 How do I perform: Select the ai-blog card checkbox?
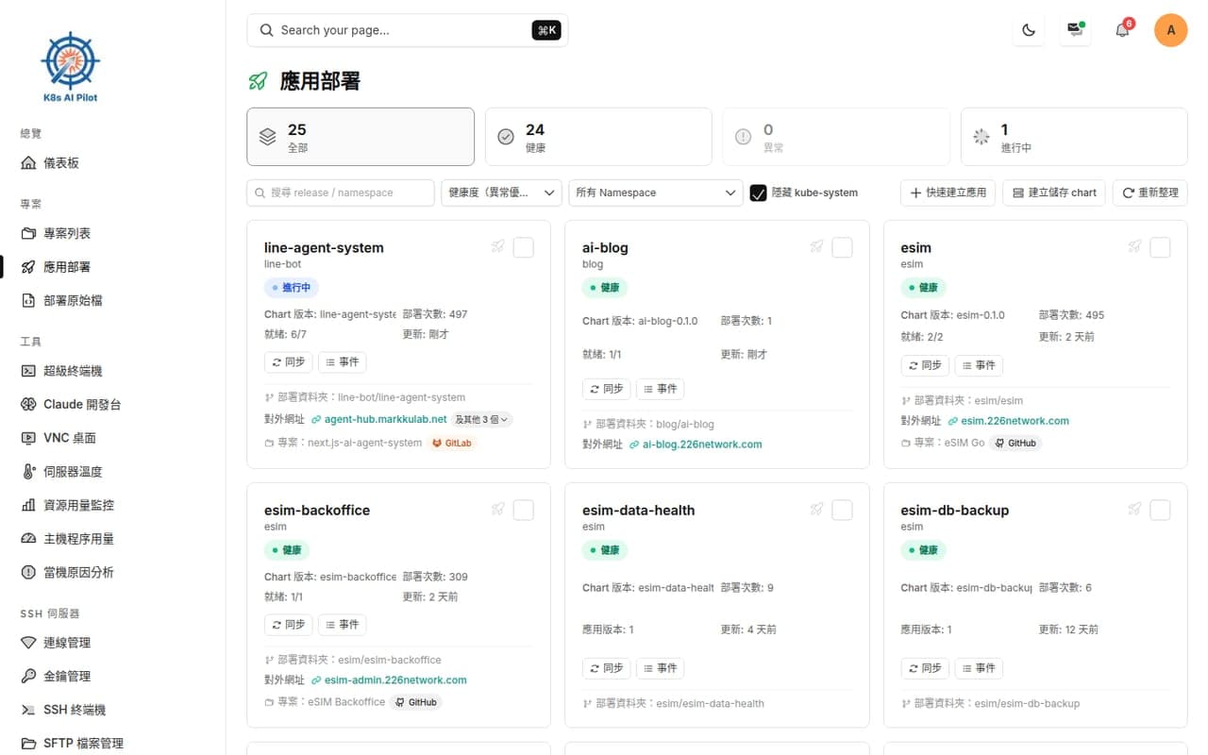click(x=842, y=247)
